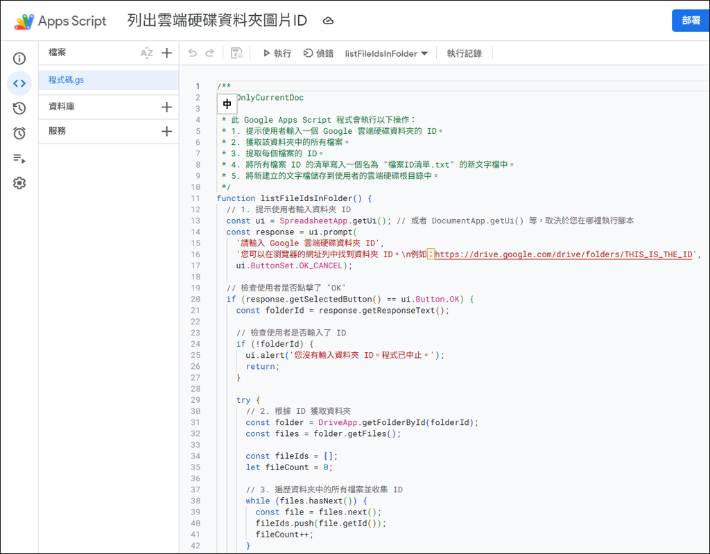The image size is (710, 554).
Task: Click the if (response.getSelectedButton() line
Action: (x=350, y=300)
